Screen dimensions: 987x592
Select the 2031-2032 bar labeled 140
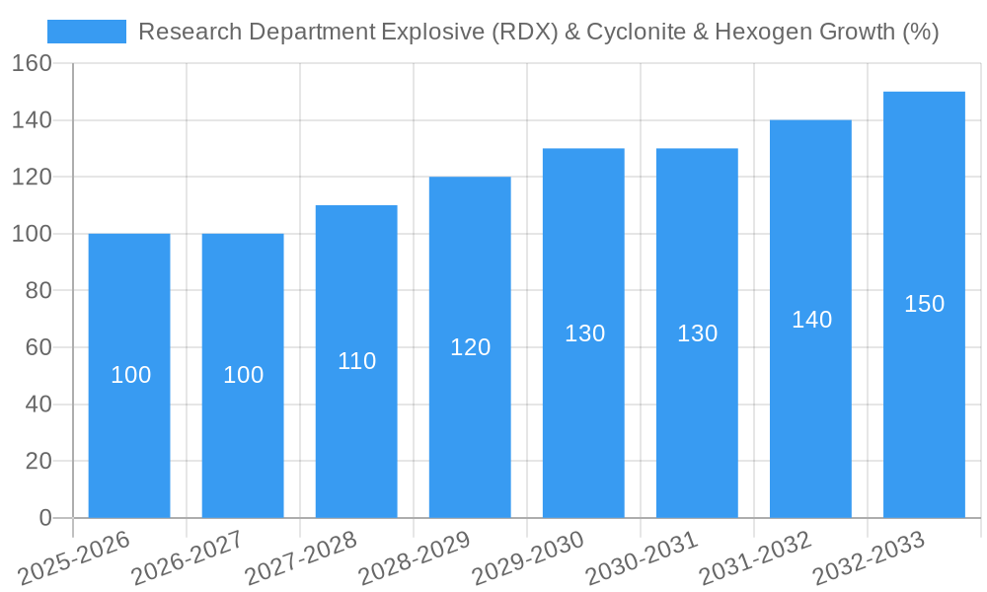[x=810, y=319]
